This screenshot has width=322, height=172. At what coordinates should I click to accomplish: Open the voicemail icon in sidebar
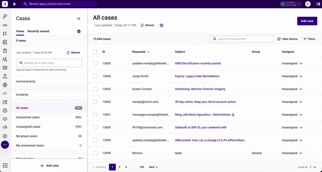(x=5, y=25)
